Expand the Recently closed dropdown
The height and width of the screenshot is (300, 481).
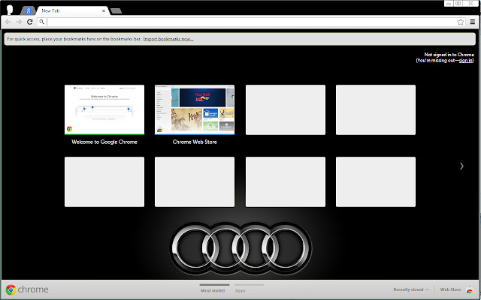pos(411,289)
